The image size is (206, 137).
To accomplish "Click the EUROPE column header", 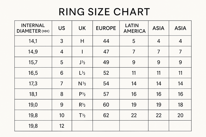I will (106, 28).
